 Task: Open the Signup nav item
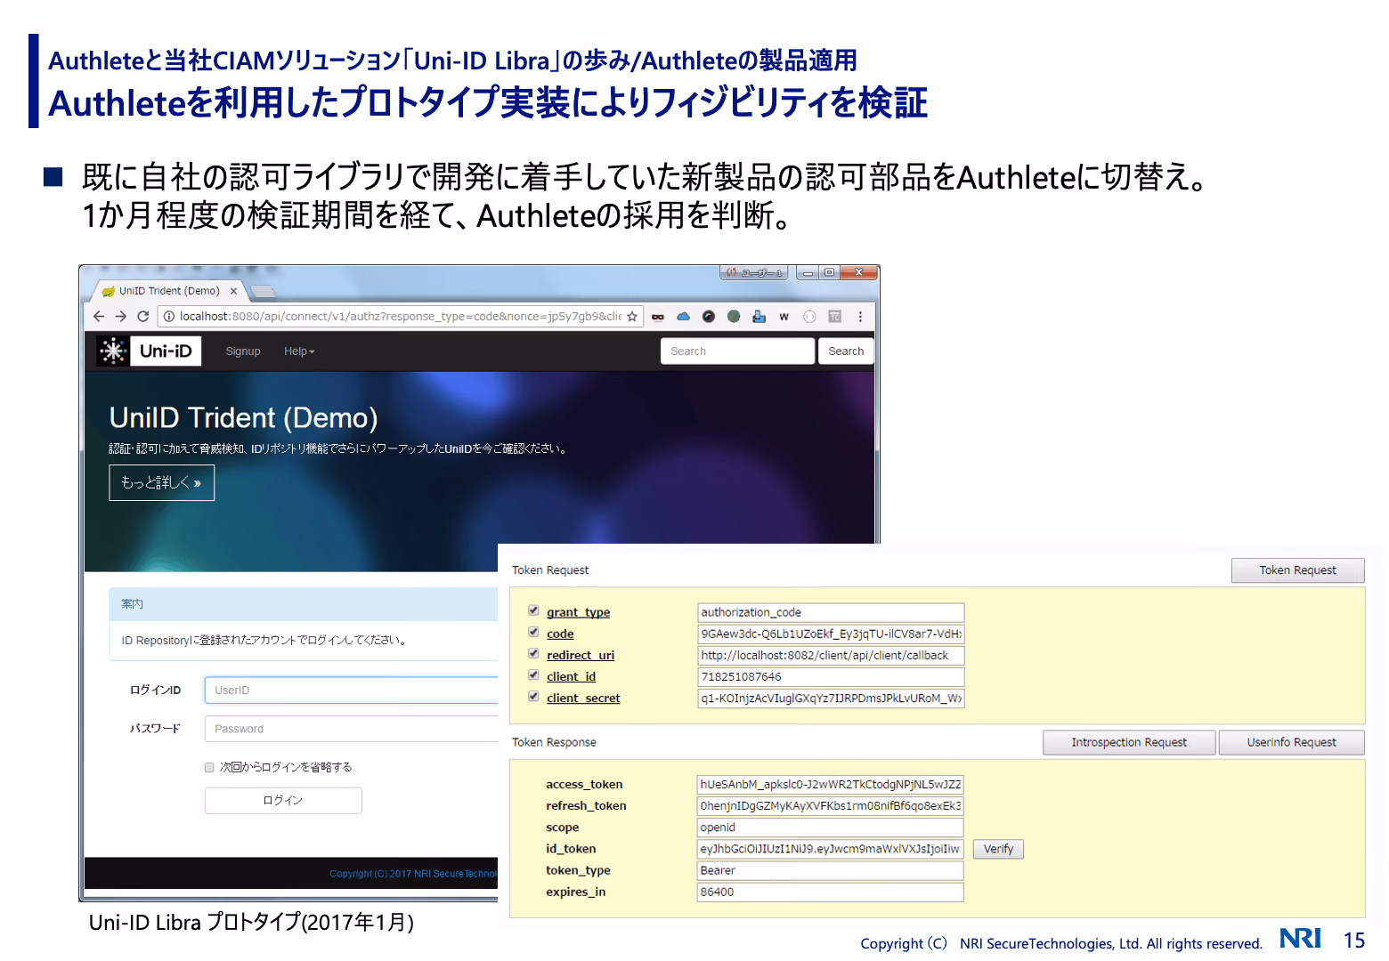[243, 351]
